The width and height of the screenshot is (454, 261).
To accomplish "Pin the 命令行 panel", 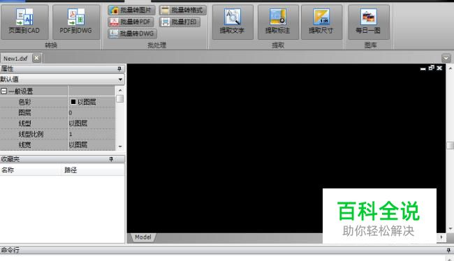I will tap(449, 251).
